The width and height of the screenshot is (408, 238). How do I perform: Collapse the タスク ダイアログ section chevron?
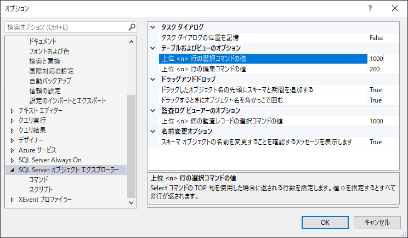click(x=153, y=27)
